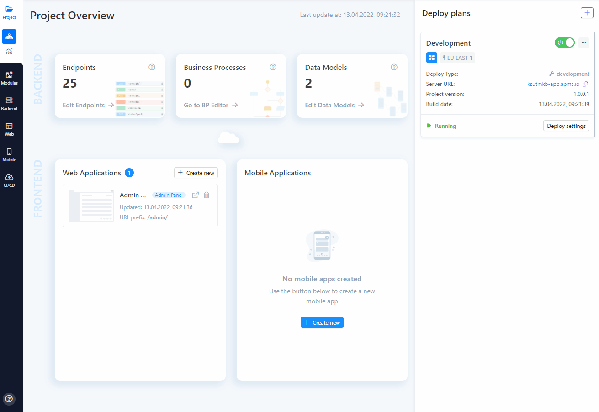The image size is (599, 412).
Task: Go to the CI/CD section
Action: [9, 180]
